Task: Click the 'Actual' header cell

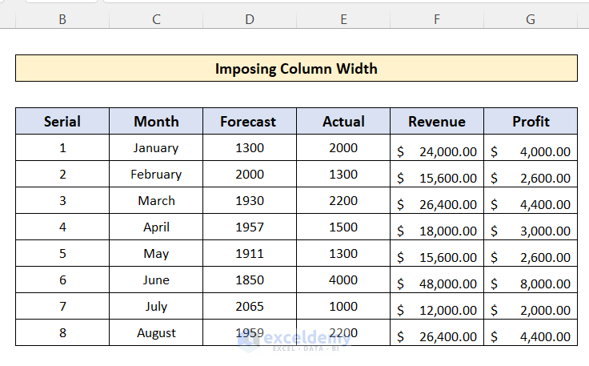Action: 343,122
